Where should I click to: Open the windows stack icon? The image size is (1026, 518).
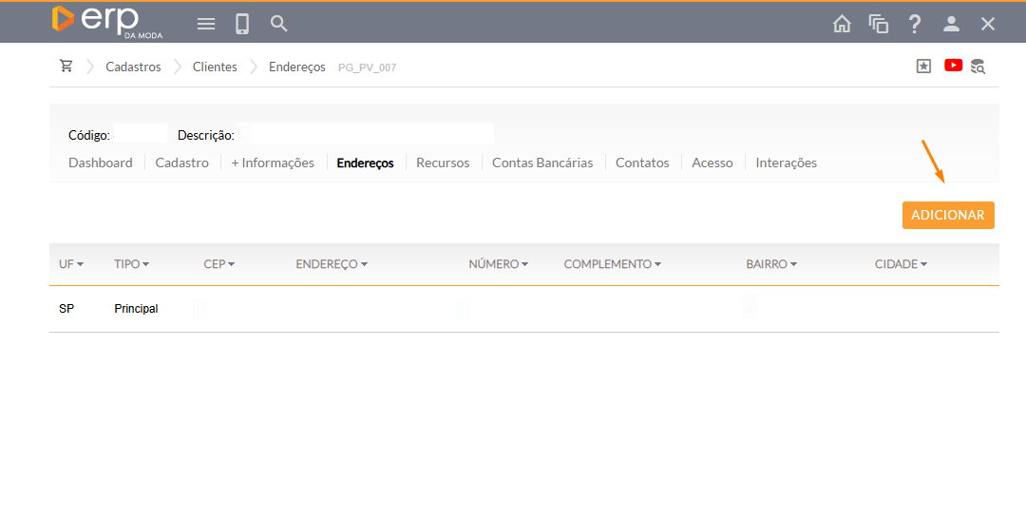click(879, 24)
